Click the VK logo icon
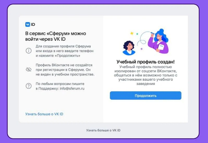The width and height of the screenshot is (208, 143). tap(28, 25)
